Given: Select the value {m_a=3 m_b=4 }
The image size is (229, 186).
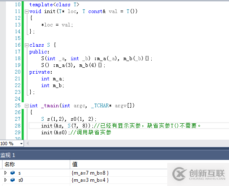Looking at the screenshot, I should pos(90,180).
